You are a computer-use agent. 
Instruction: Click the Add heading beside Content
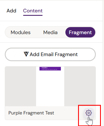click(11, 11)
